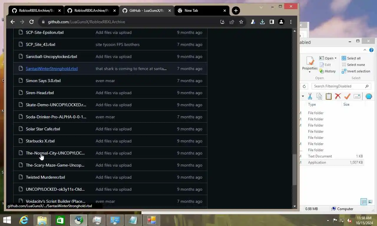
Task: Show hidden system tray icons
Action: (328, 220)
